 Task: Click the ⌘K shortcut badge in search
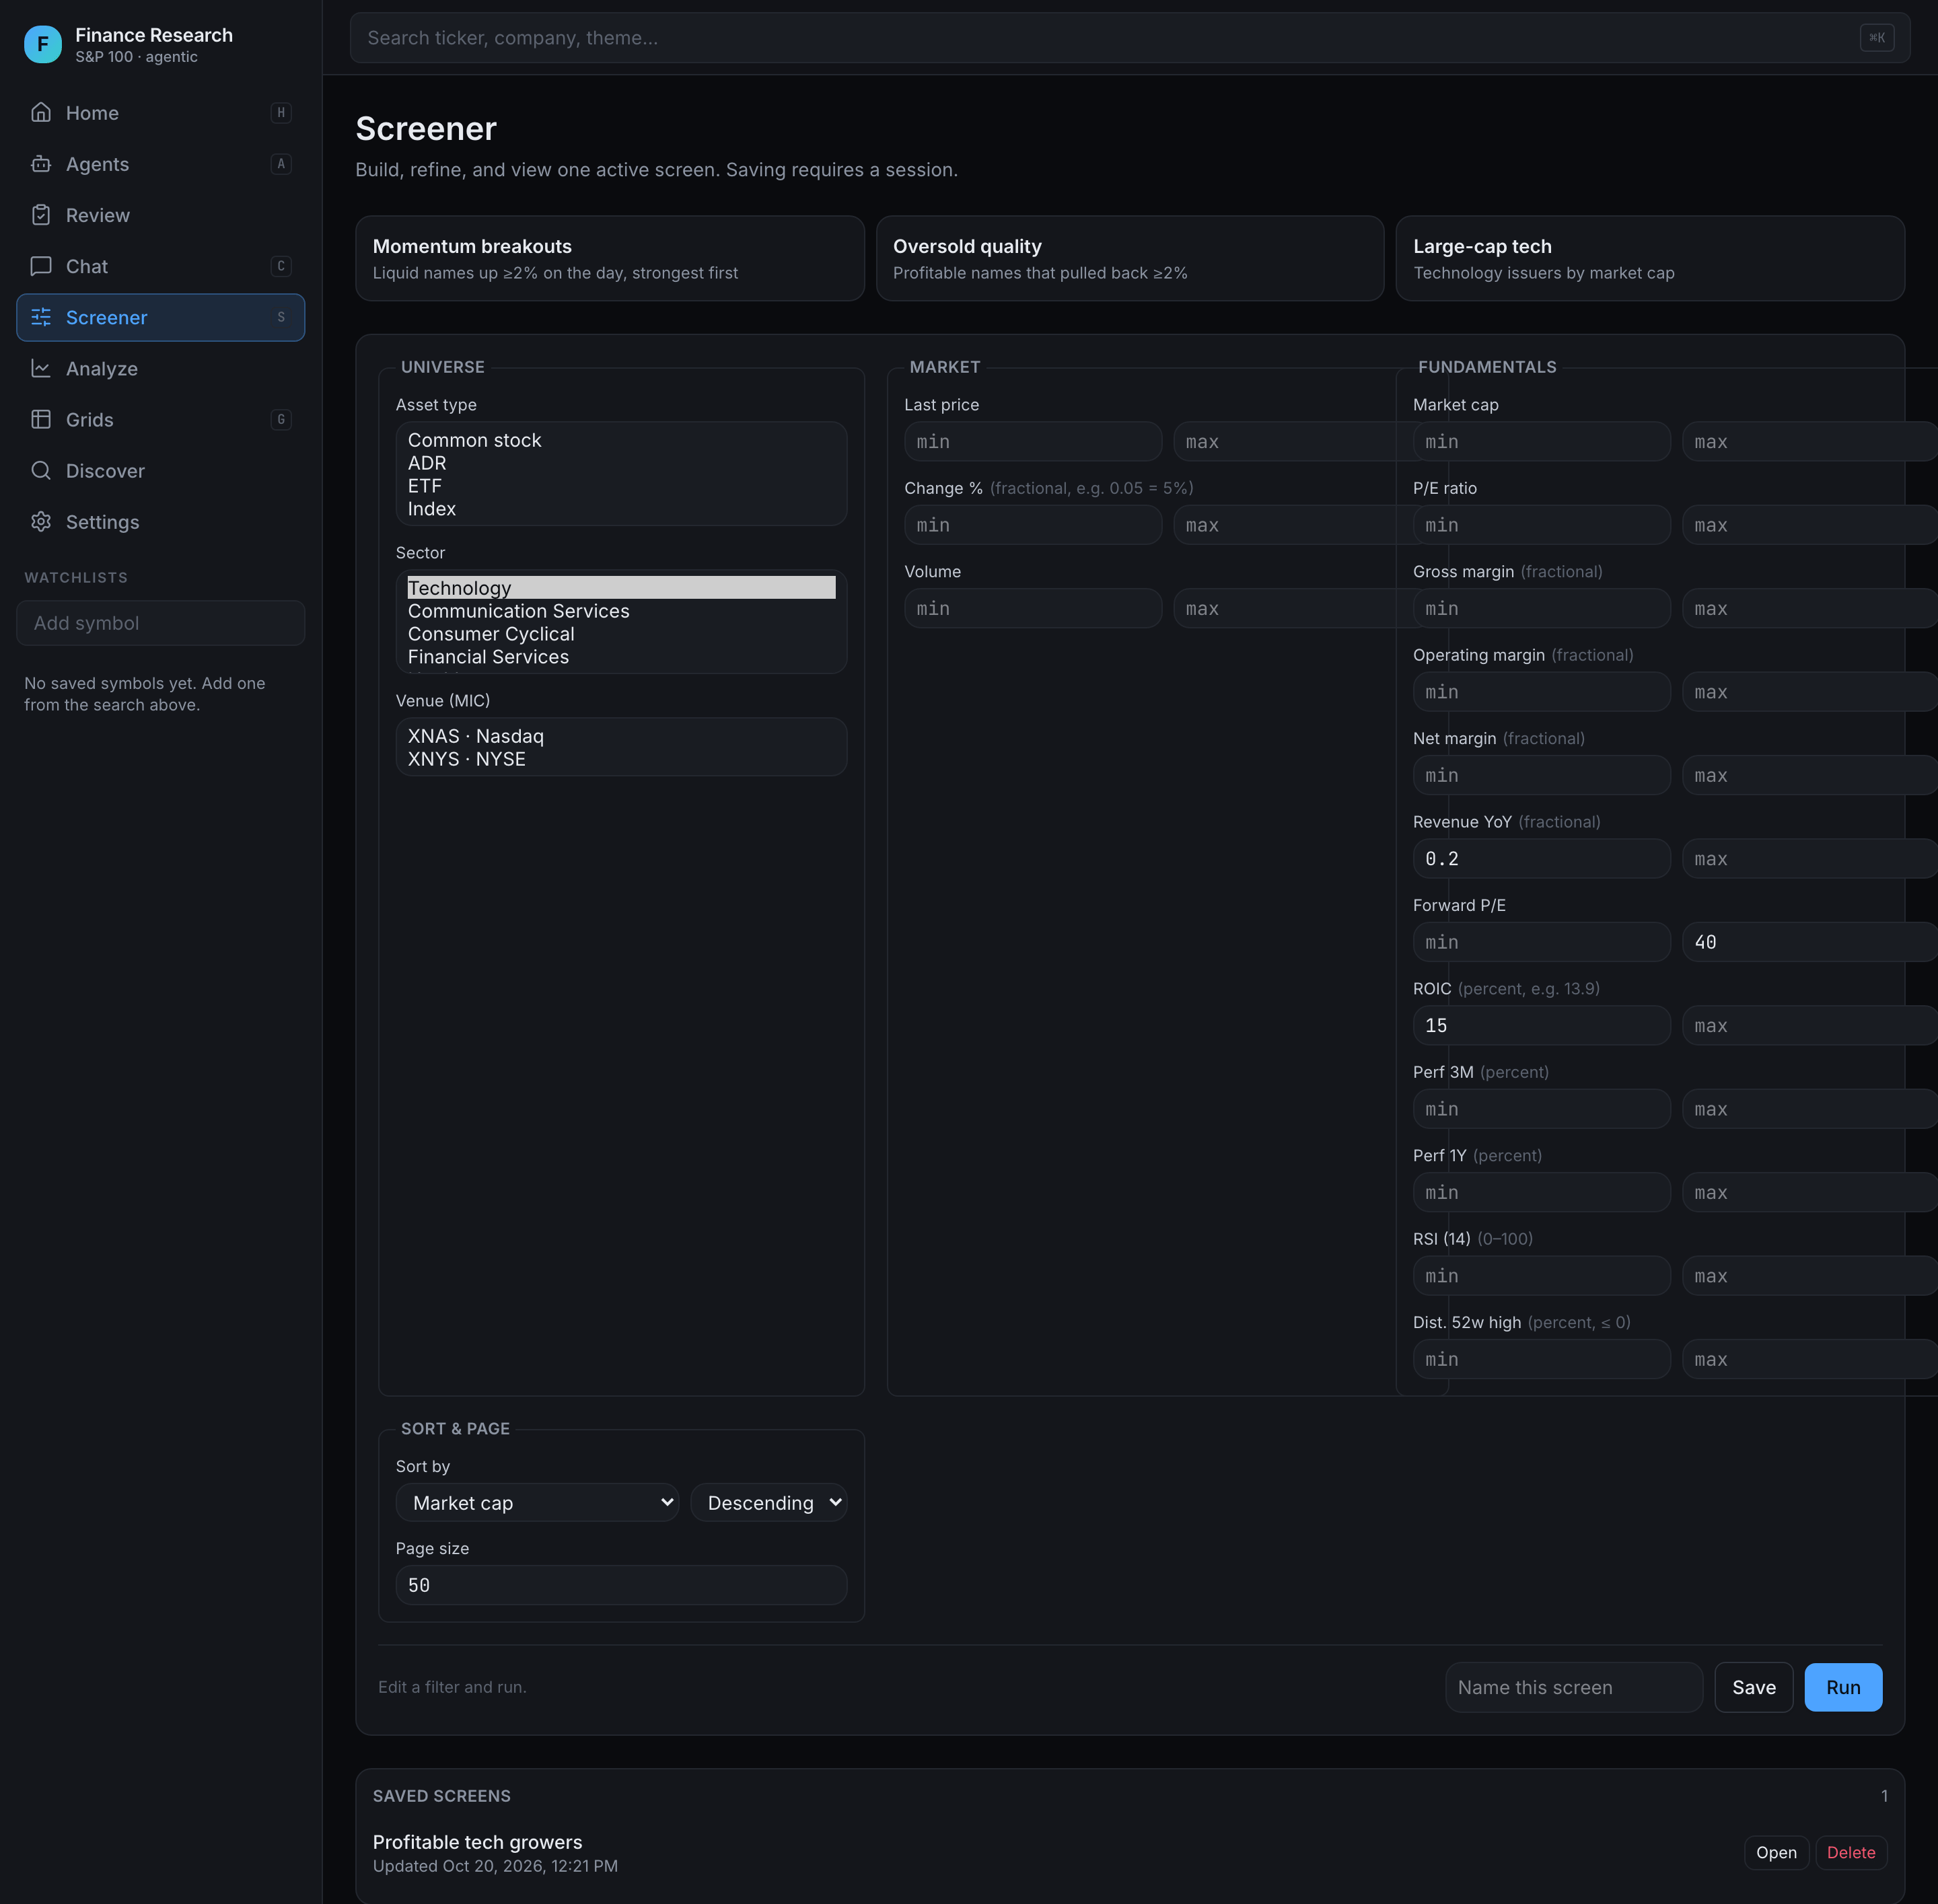click(1877, 38)
